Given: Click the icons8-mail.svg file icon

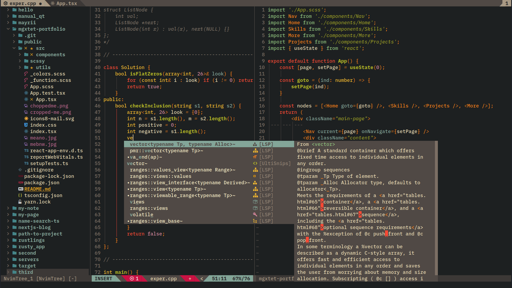Looking at the screenshot, I should point(26,118).
